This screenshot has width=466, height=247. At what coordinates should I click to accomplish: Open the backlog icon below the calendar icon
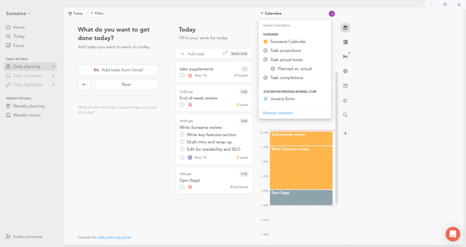pyautogui.click(x=345, y=42)
